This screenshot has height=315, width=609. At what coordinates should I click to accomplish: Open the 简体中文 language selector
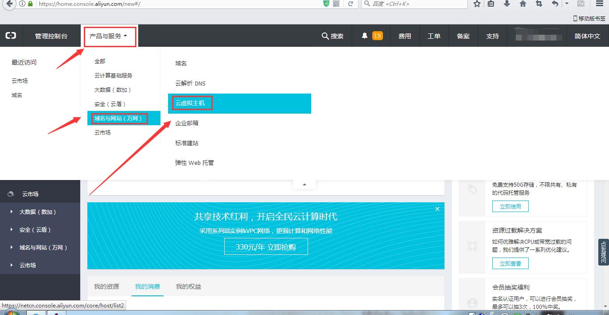click(x=587, y=36)
